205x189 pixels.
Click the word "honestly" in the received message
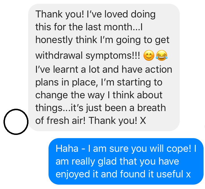pyautogui.click(x=54, y=40)
